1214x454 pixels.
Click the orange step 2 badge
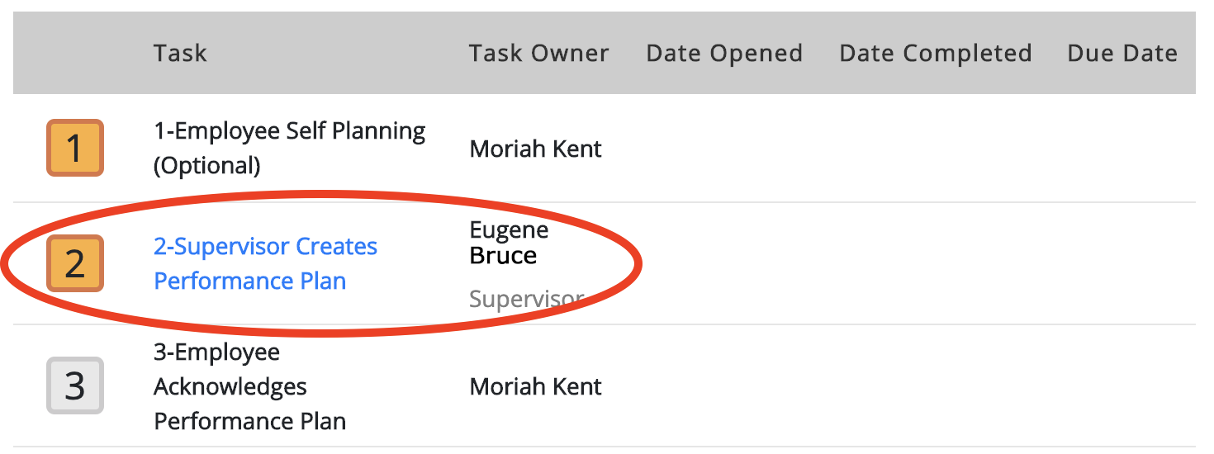click(x=75, y=263)
